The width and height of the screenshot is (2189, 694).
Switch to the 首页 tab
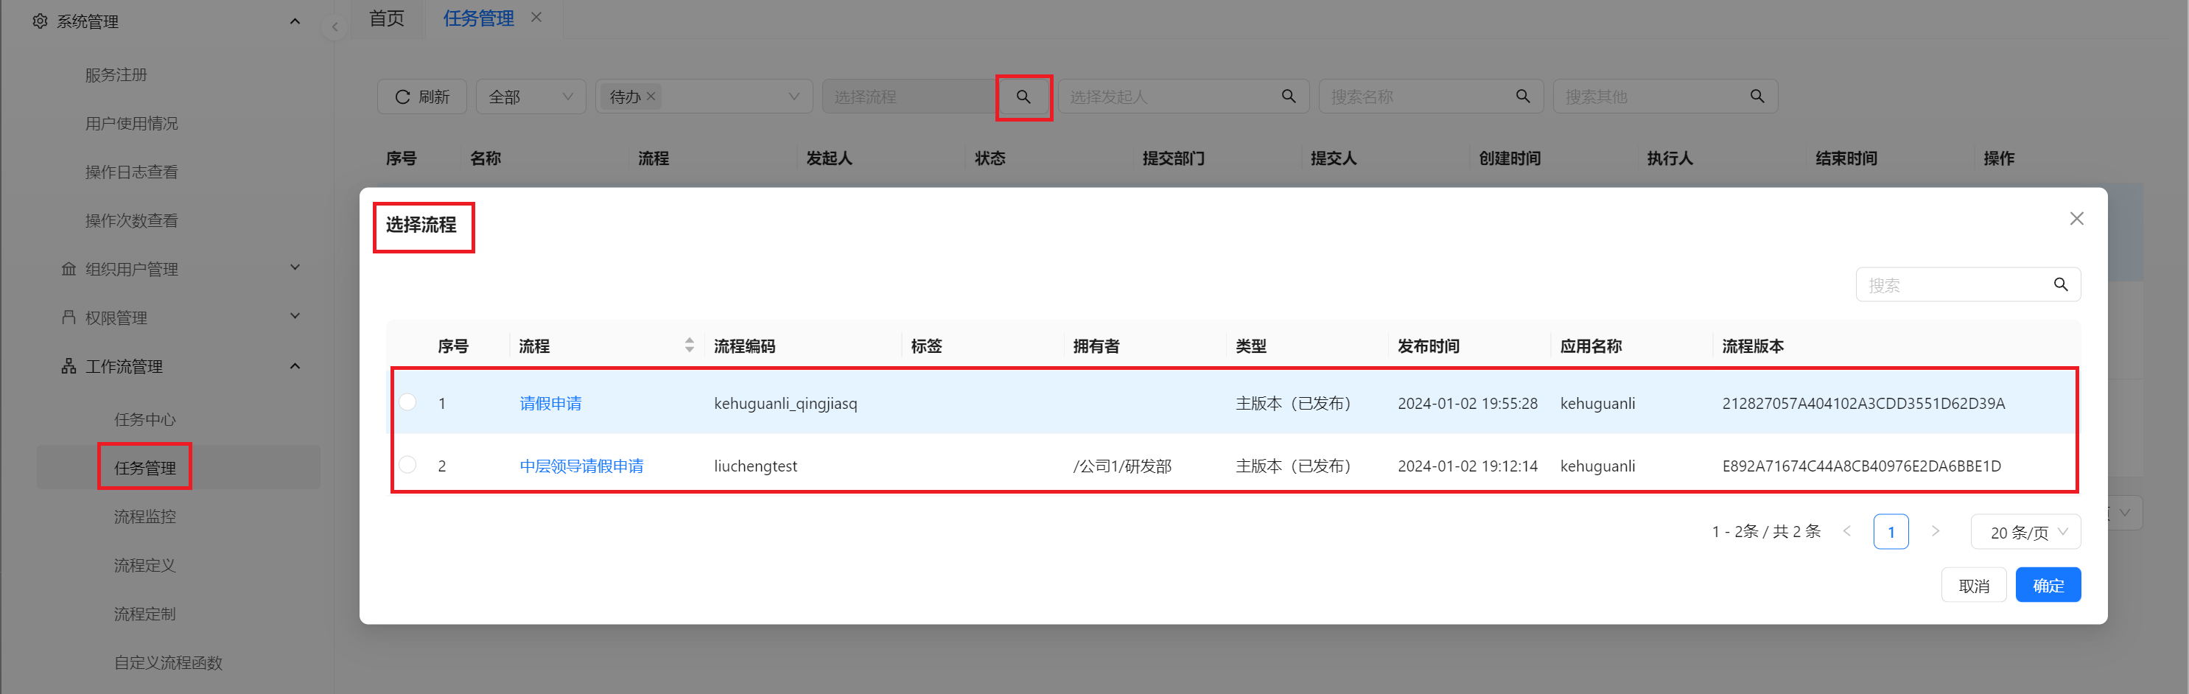[387, 18]
